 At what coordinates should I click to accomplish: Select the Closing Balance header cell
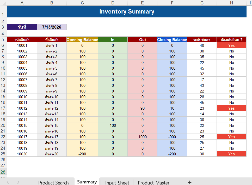(x=172, y=39)
